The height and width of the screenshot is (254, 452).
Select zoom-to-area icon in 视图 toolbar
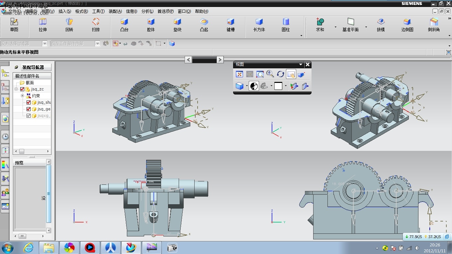(260, 74)
